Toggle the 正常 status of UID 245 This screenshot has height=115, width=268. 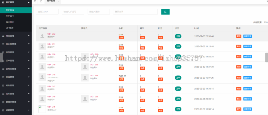[x=178, y=109]
